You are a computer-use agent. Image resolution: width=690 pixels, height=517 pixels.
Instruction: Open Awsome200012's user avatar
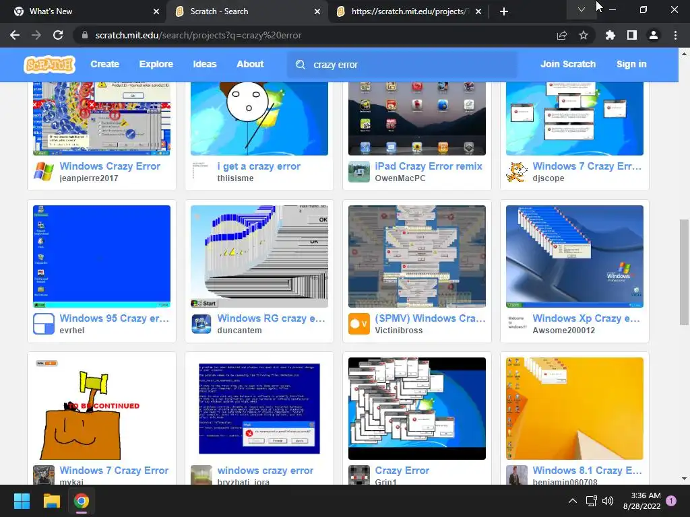[x=517, y=324]
